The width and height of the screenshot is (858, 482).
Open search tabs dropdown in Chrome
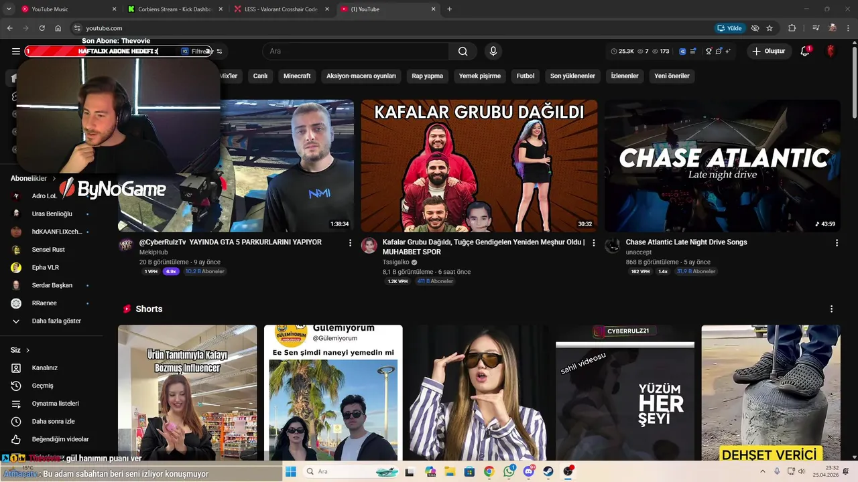click(9, 9)
